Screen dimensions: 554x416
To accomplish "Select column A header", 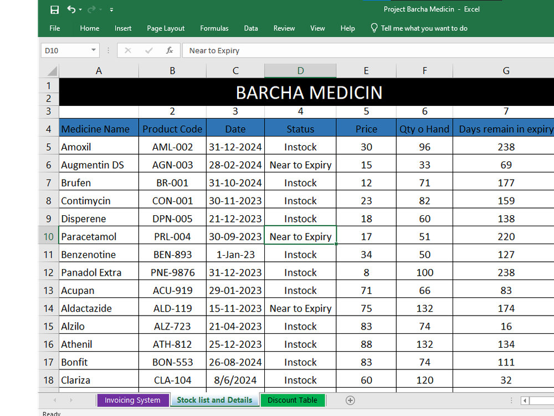I will [x=99, y=71].
